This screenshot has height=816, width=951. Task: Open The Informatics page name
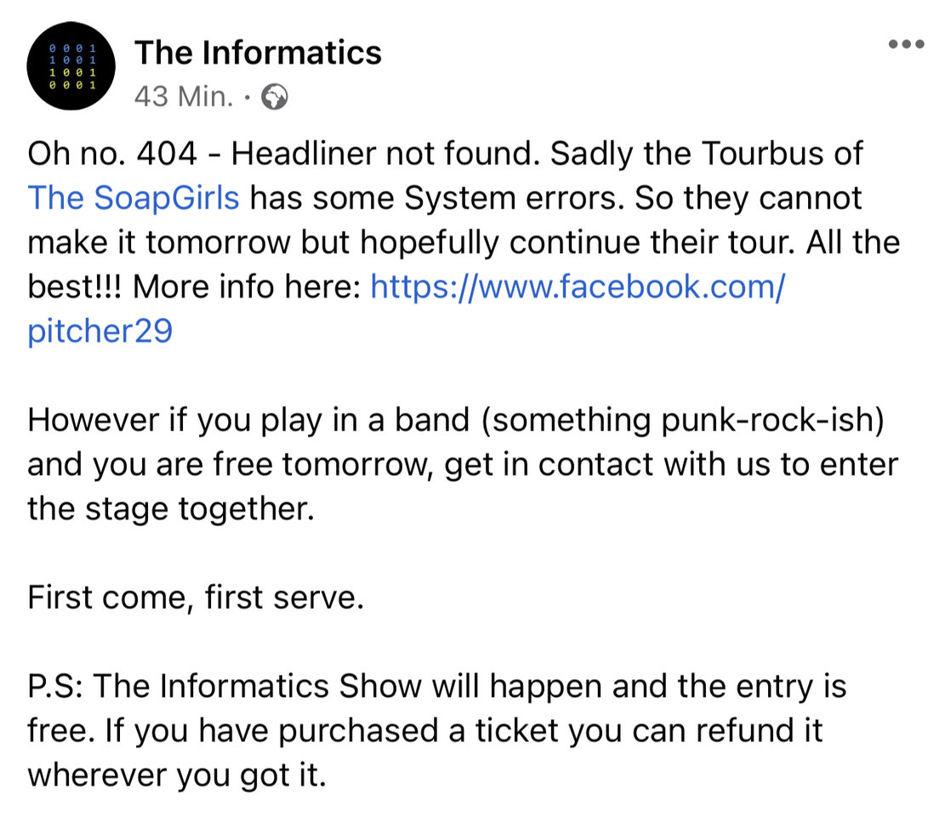258,53
